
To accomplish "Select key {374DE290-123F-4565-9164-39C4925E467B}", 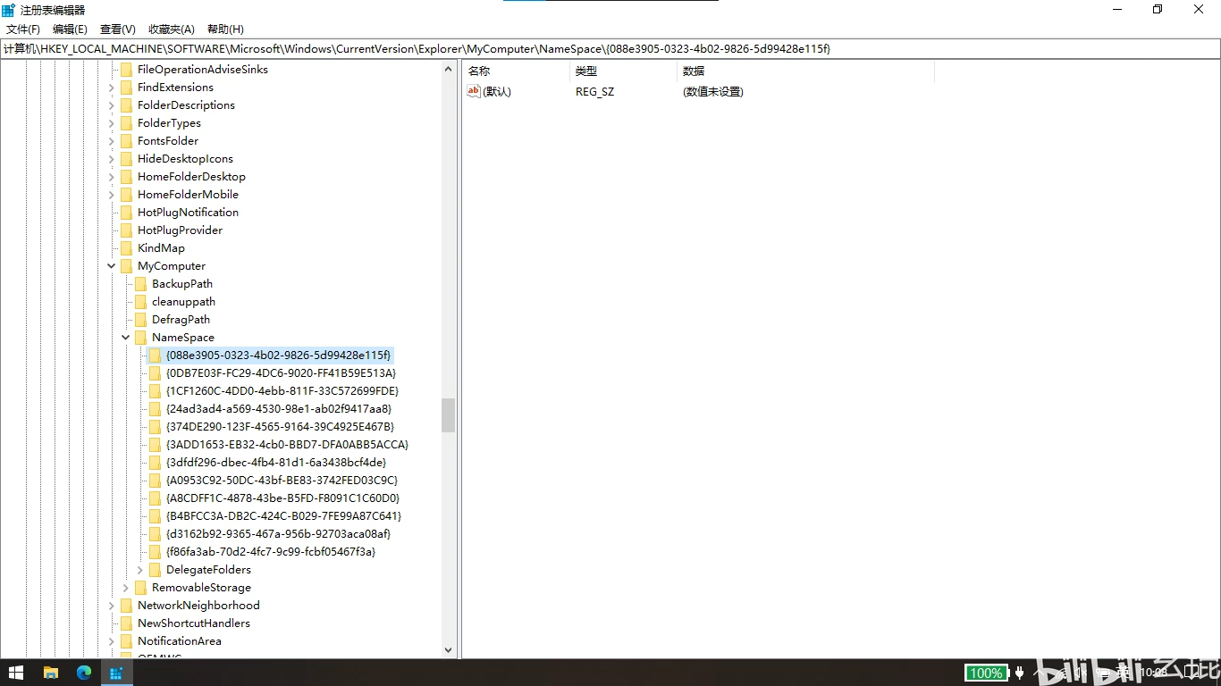I will pos(280,427).
